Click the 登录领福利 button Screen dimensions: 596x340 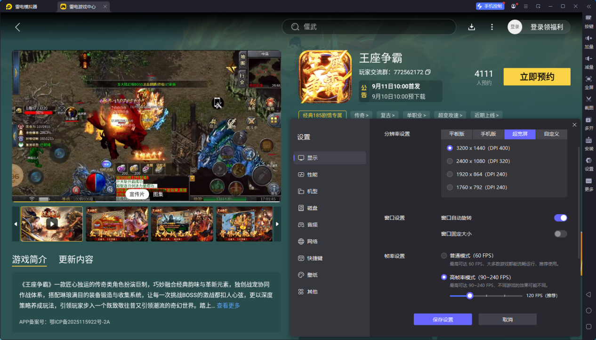[547, 27]
